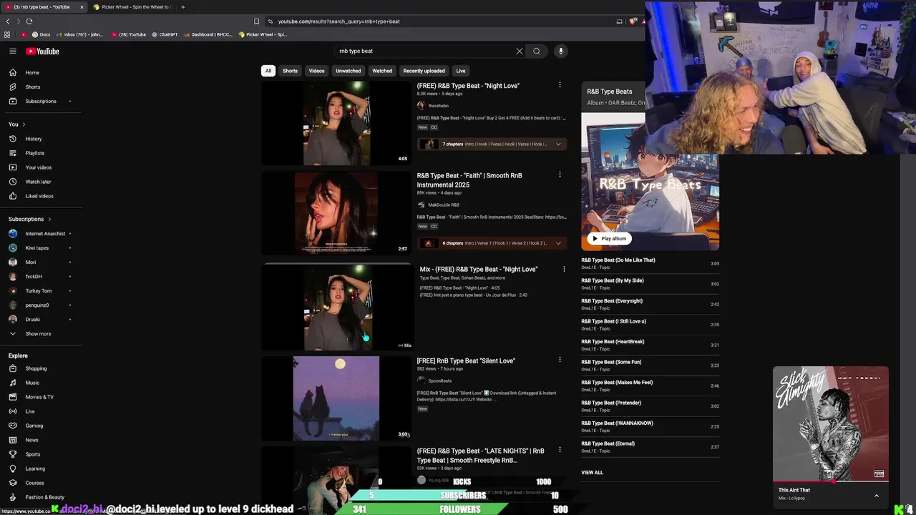The image size is (916, 515).
Task: Click the YouTube logo
Action: tap(43, 51)
